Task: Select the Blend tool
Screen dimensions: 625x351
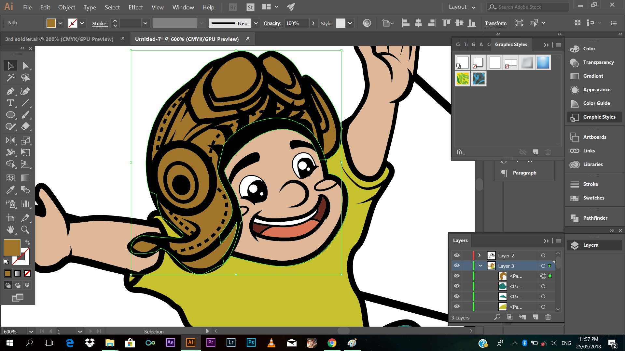Action: coord(25,189)
